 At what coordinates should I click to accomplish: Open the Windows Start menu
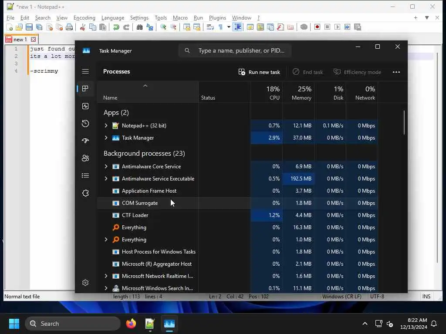[14, 324]
